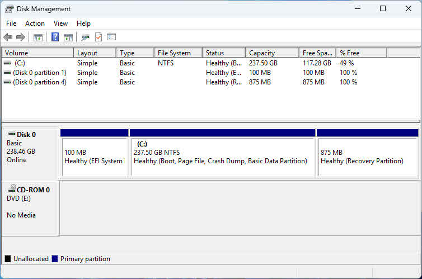Click the drive icon beside Disk 0 partition 4
The width and height of the screenshot is (422, 279).
7,82
